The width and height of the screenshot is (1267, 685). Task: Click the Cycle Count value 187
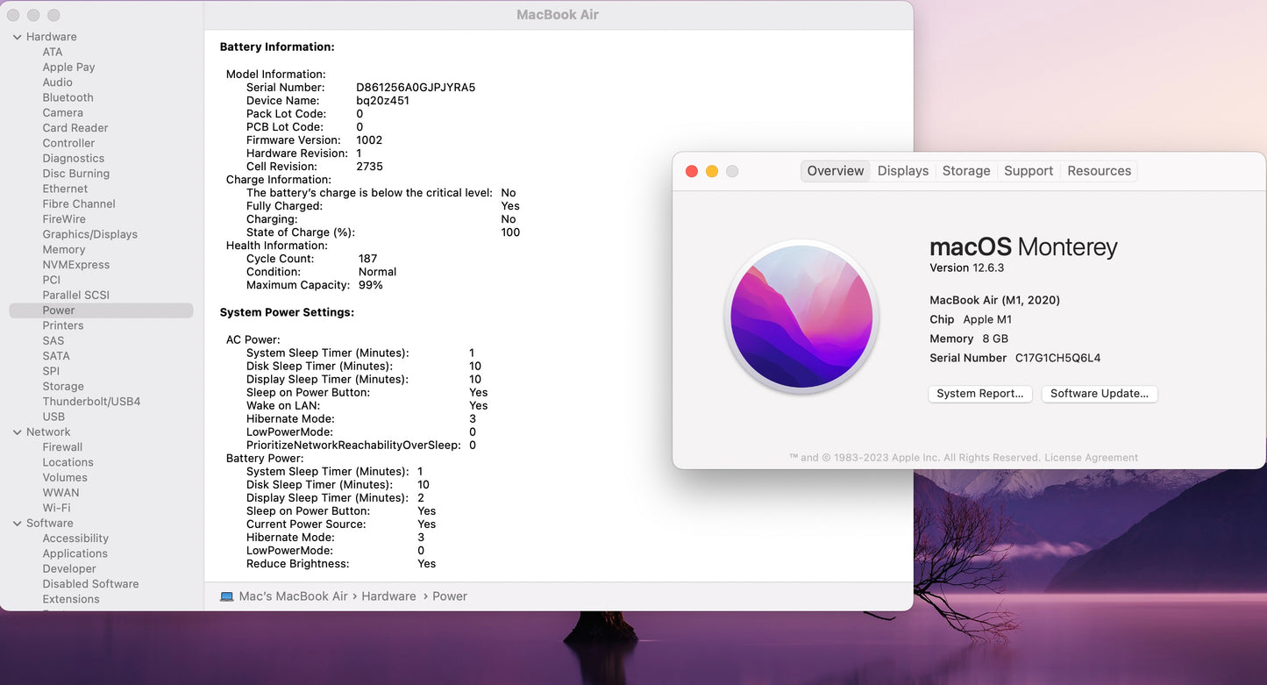[367, 259]
